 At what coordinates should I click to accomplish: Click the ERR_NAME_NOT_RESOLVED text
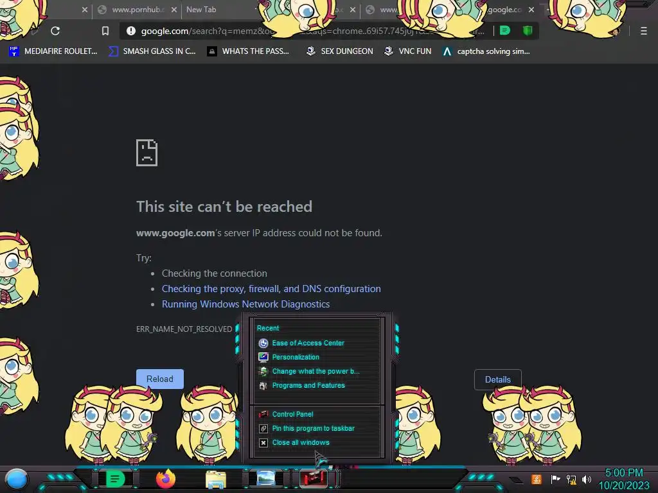(x=184, y=329)
